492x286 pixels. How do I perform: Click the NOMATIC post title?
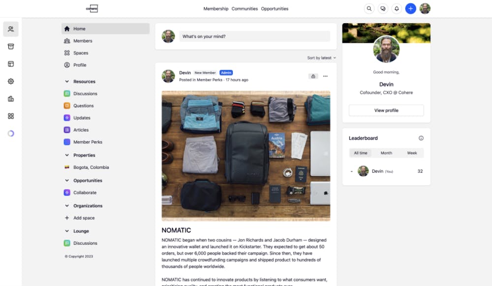tap(176, 230)
